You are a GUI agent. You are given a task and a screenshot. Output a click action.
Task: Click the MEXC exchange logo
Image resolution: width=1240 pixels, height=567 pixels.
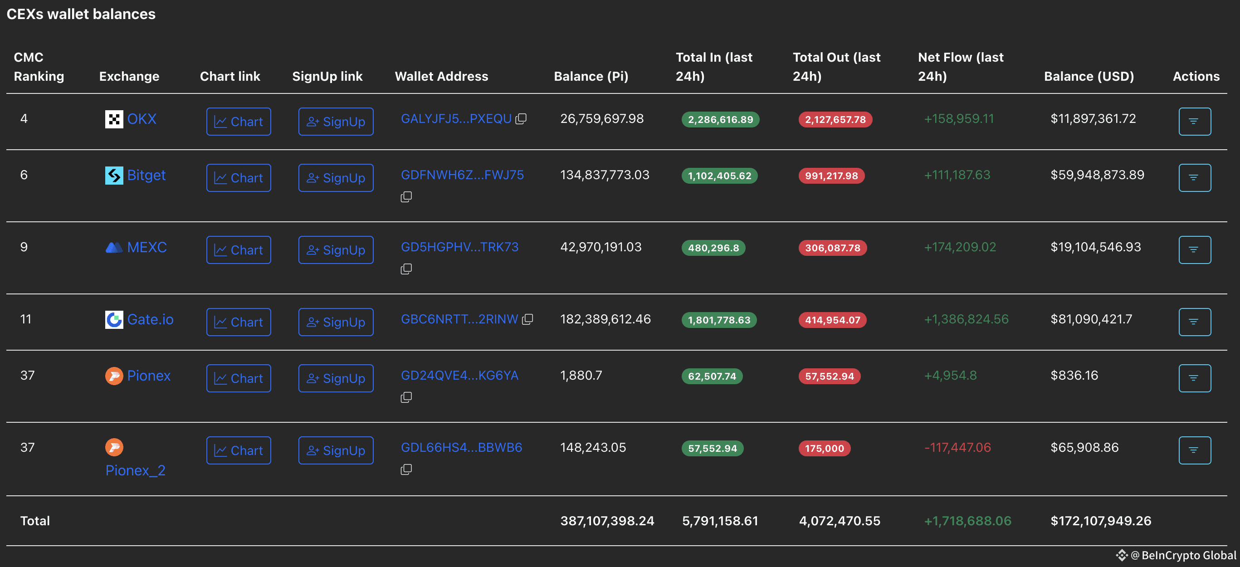point(114,247)
